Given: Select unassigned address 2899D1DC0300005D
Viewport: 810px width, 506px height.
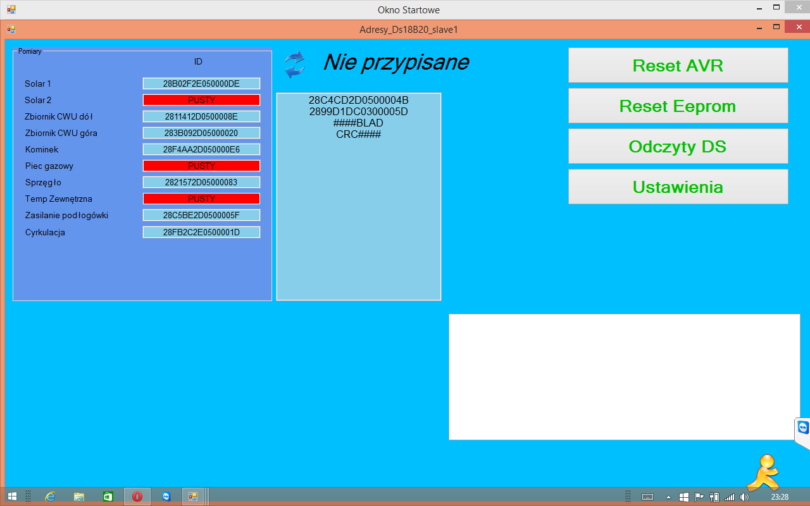Looking at the screenshot, I should (x=359, y=111).
